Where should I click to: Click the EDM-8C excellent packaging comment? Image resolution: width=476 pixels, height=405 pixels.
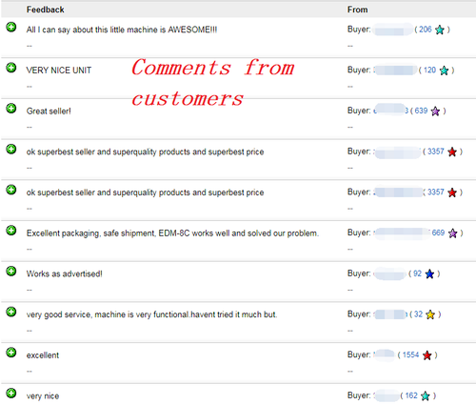click(x=172, y=233)
